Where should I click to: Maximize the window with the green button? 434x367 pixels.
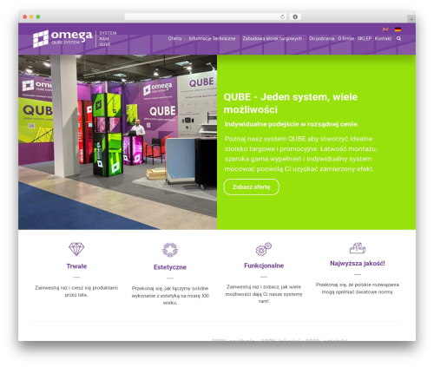pyautogui.click(x=38, y=16)
